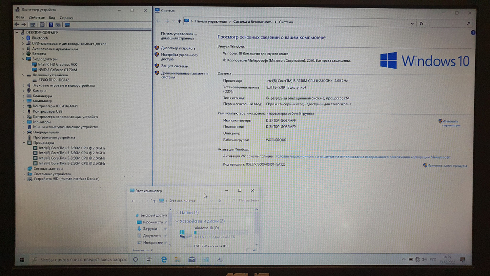Refresh the Этот компьютер window
490x276 pixels.
tap(220, 201)
